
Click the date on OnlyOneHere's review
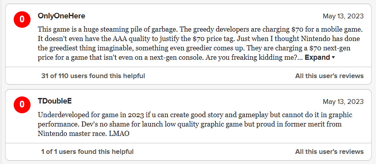343,16
